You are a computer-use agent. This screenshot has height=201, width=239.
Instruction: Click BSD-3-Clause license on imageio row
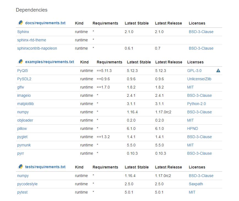pos(199,95)
